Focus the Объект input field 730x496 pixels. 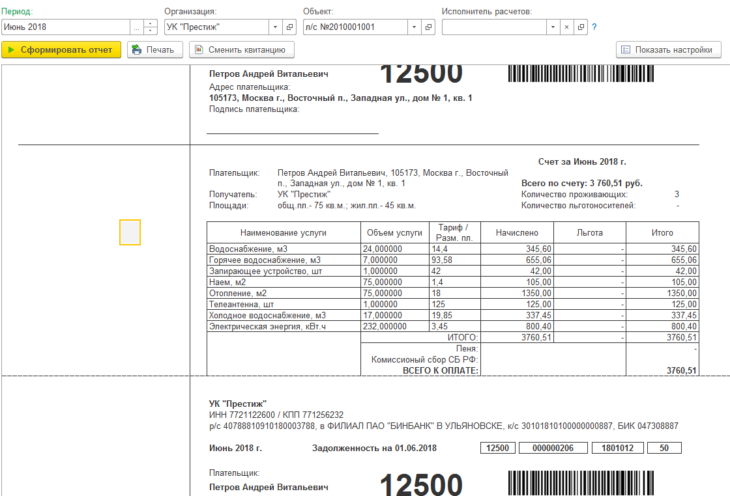(x=355, y=27)
